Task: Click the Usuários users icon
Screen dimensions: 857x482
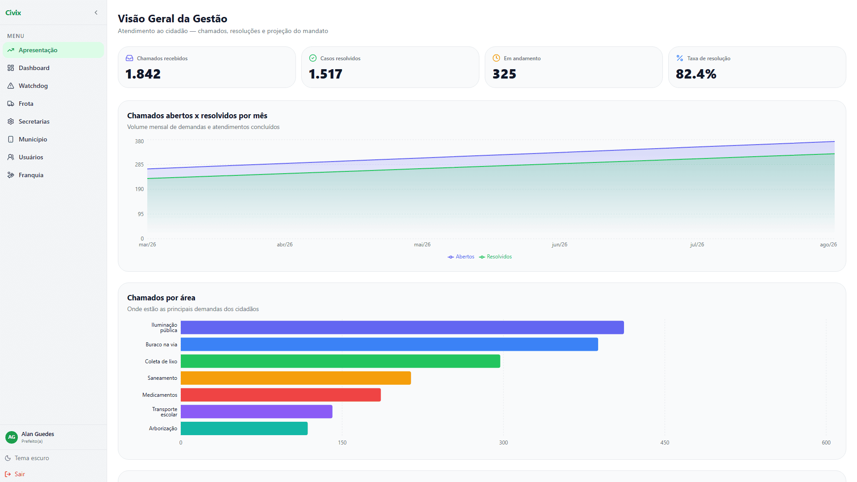Action: [x=11, y=157]
